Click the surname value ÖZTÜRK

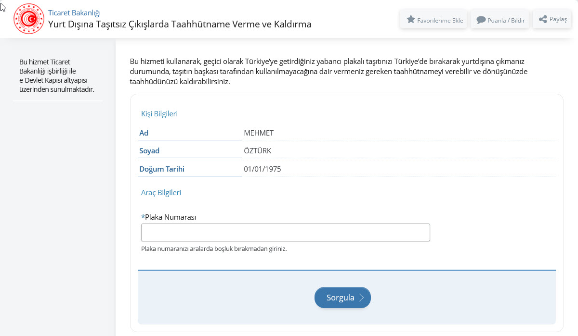(258, 151)
